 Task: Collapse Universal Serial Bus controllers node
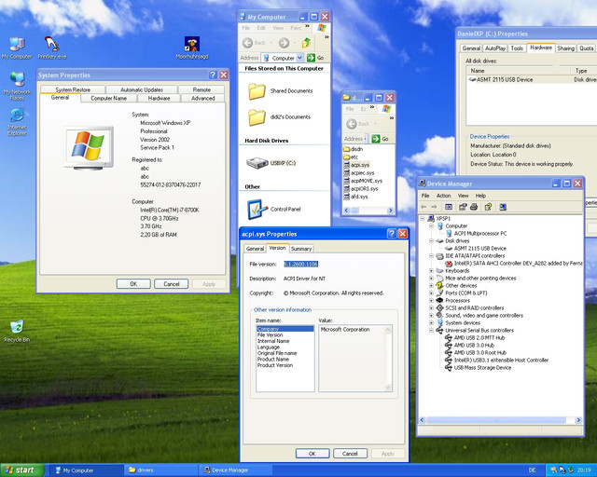[x=431, y=330]
